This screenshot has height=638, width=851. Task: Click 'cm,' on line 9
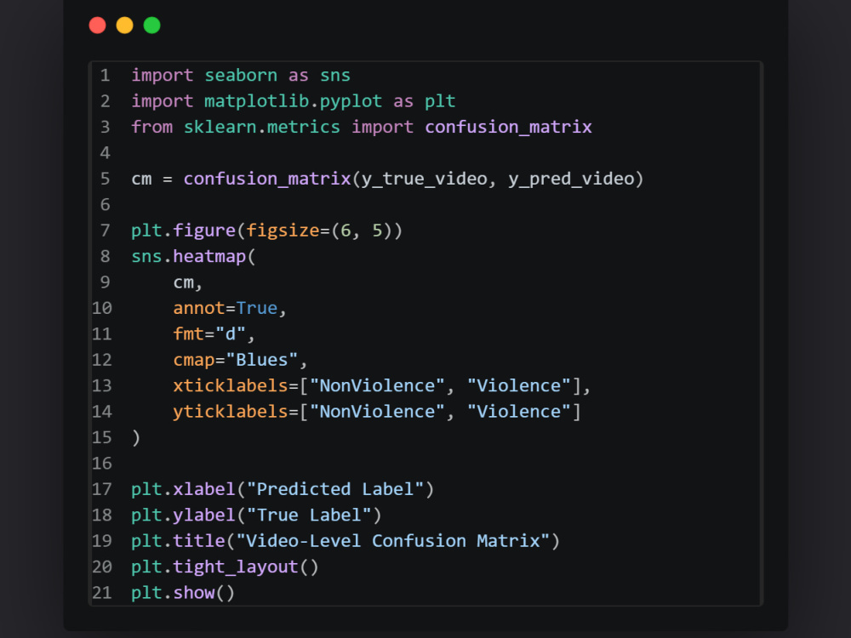187,282
